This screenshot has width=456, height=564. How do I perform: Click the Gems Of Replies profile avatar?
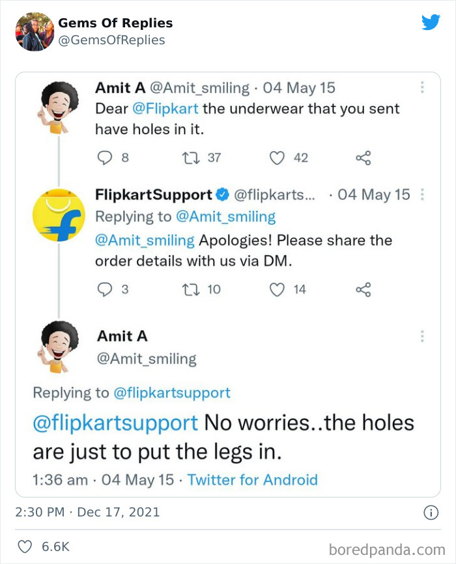[34, 31]
